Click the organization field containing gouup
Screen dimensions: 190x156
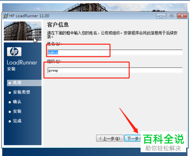(115, 70)
